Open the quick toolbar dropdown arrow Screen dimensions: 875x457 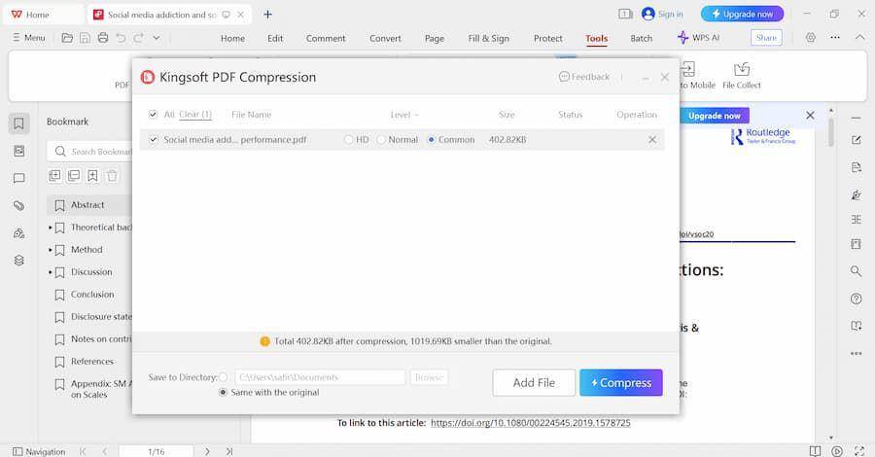157,38
